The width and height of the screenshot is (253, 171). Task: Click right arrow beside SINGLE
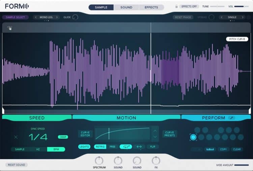(x=243, y=17)
